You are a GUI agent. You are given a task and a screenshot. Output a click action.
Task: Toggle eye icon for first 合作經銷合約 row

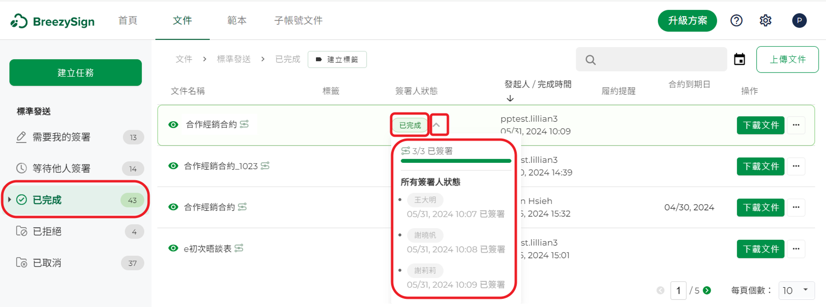[173, 124]
